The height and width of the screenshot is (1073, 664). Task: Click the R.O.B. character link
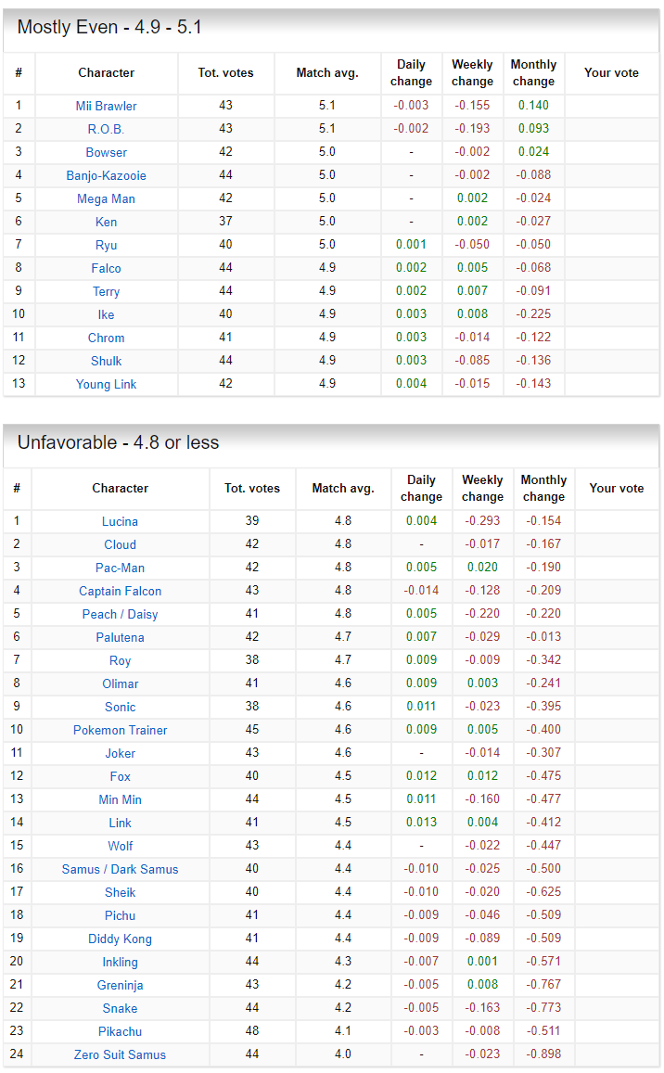point(106,129)
